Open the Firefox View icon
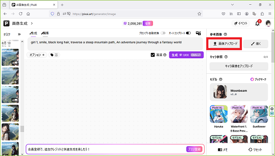The height and width of the screenshot is (156, 275). (4, 5)
